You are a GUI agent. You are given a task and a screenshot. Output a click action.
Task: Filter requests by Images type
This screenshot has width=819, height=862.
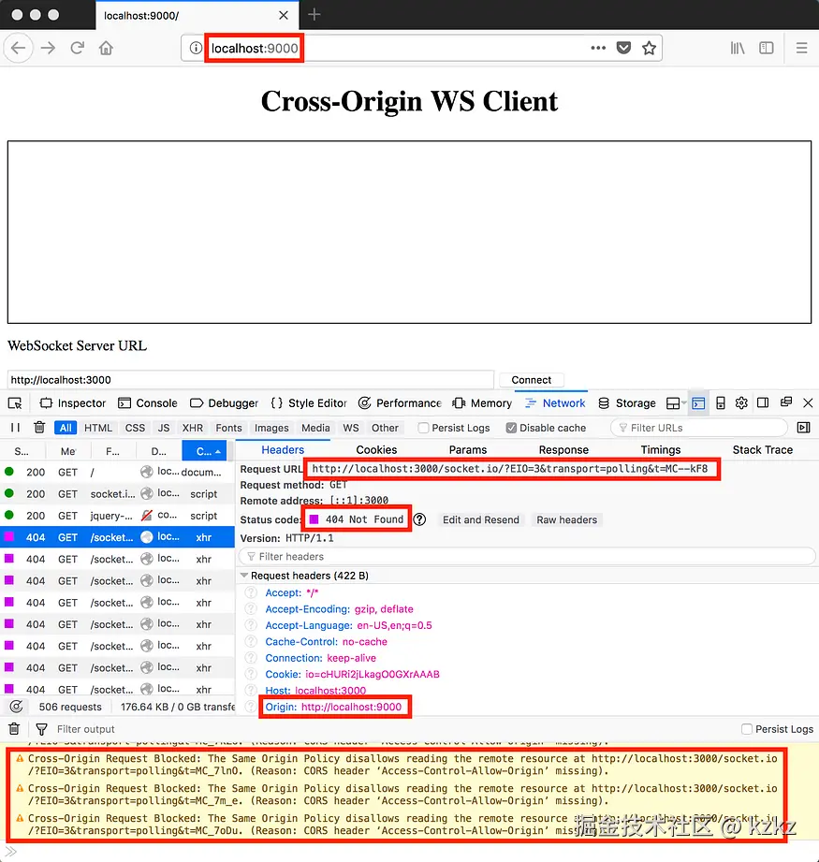coord(271,428)
